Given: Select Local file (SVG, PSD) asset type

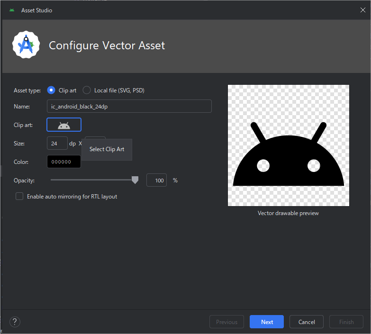Looking at the screenshot, I should (87, 90).
